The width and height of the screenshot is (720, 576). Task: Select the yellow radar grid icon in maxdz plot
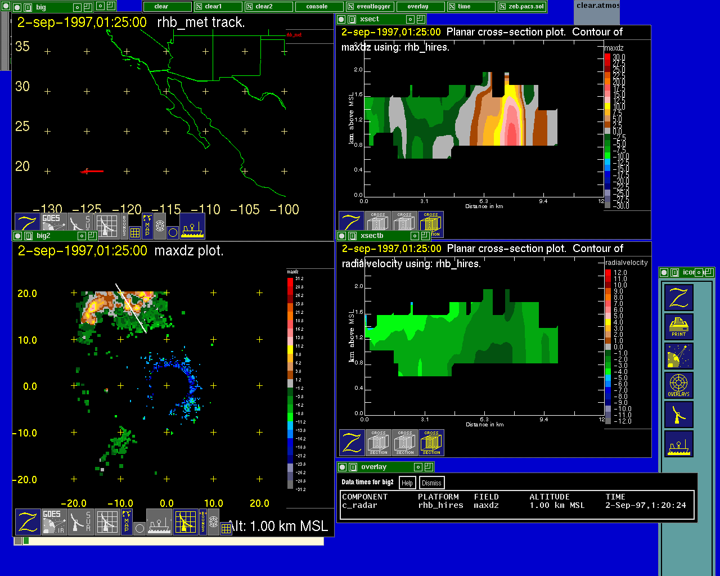point(185,522)
